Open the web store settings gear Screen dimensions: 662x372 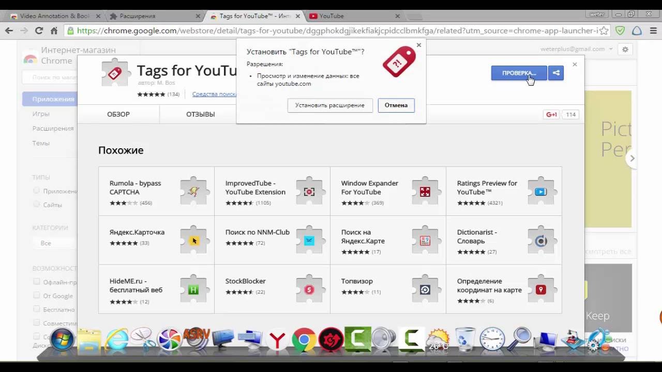625,50
